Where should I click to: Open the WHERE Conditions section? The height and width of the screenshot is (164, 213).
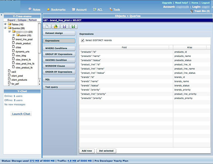[x=59, y=48]
